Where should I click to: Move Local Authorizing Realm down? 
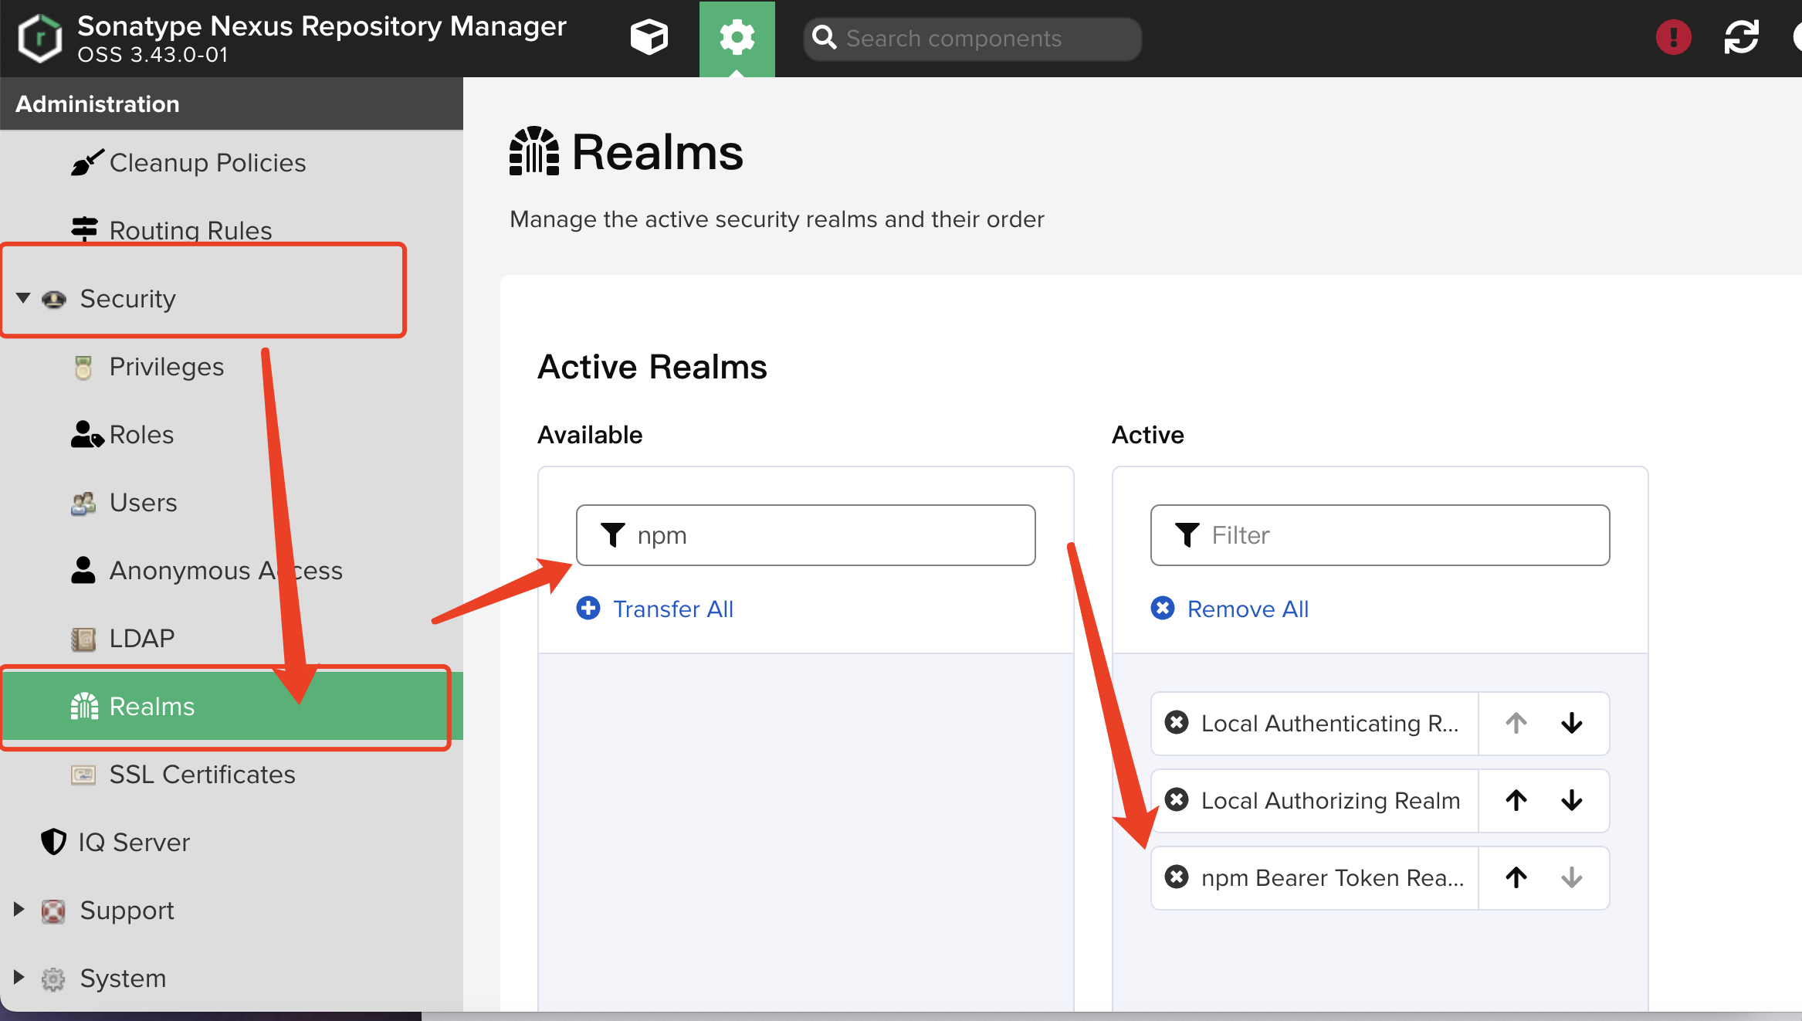click(1572, 800)
